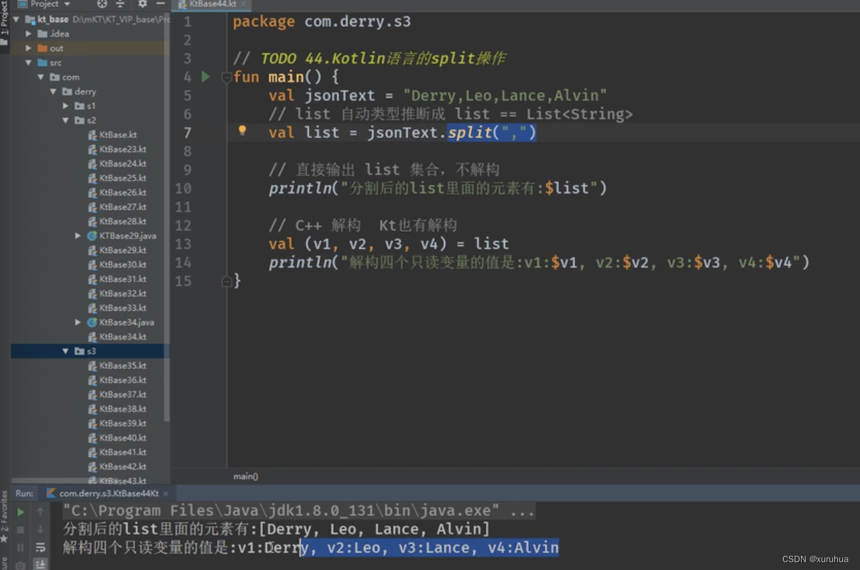Click main() in the editor breadcrumb
860x570 pixels.
pyautogui.click(x=246, y=476)
